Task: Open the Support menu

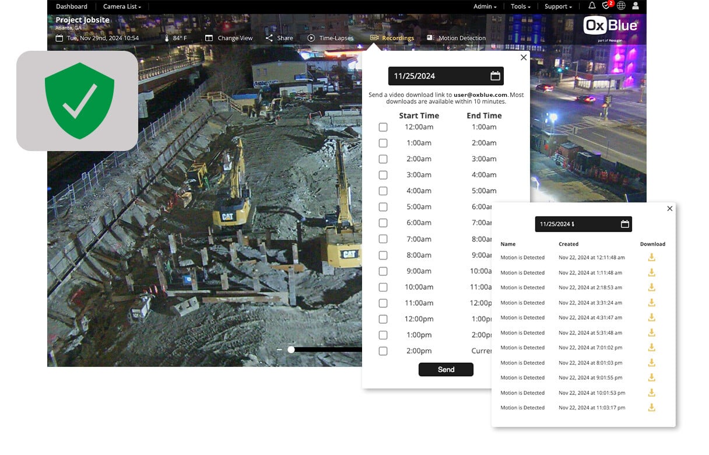Action: pos(557,6)
